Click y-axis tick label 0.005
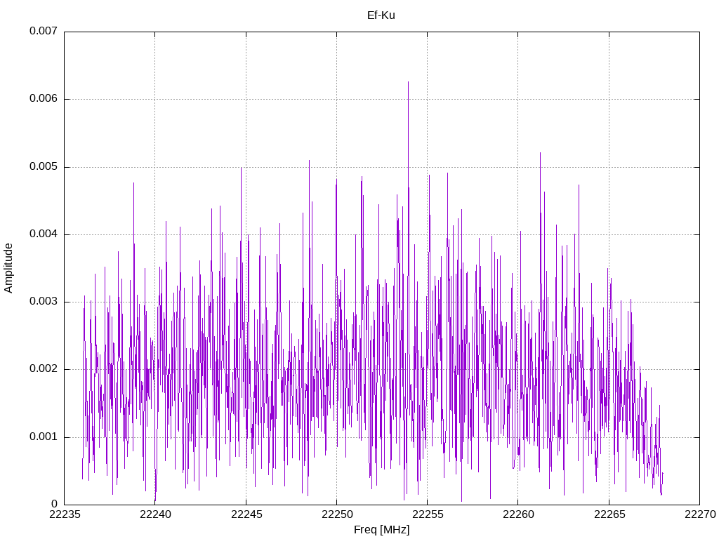This screenshot has height=539, width=719. [x=44, y=166]
